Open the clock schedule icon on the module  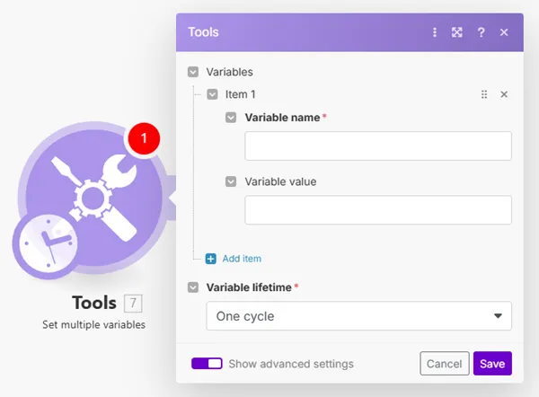(47, 245)
